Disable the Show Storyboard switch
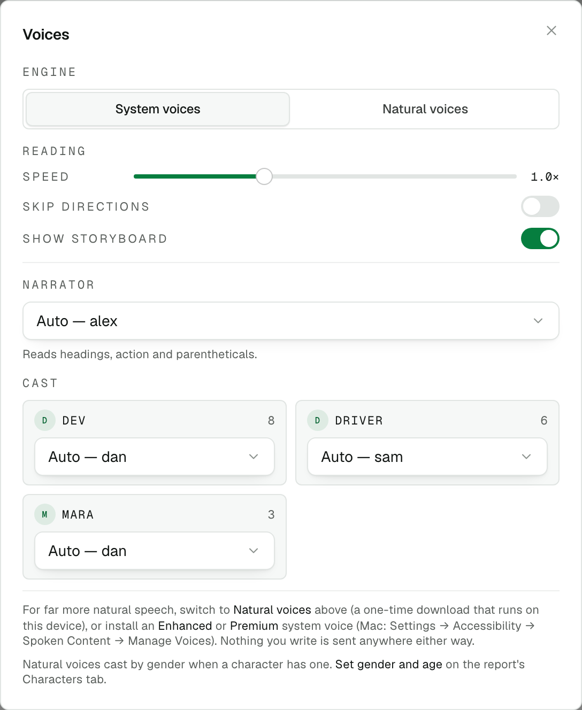 pos(540,238)
